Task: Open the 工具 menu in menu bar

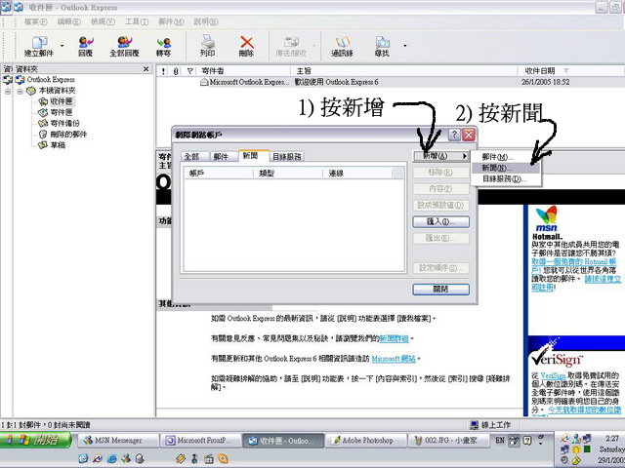Action: point(136,20)
